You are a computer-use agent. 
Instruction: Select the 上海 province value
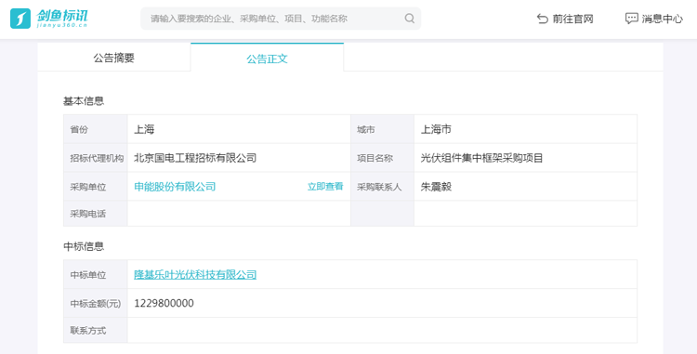pyautogui.click(x=144, y=129)
